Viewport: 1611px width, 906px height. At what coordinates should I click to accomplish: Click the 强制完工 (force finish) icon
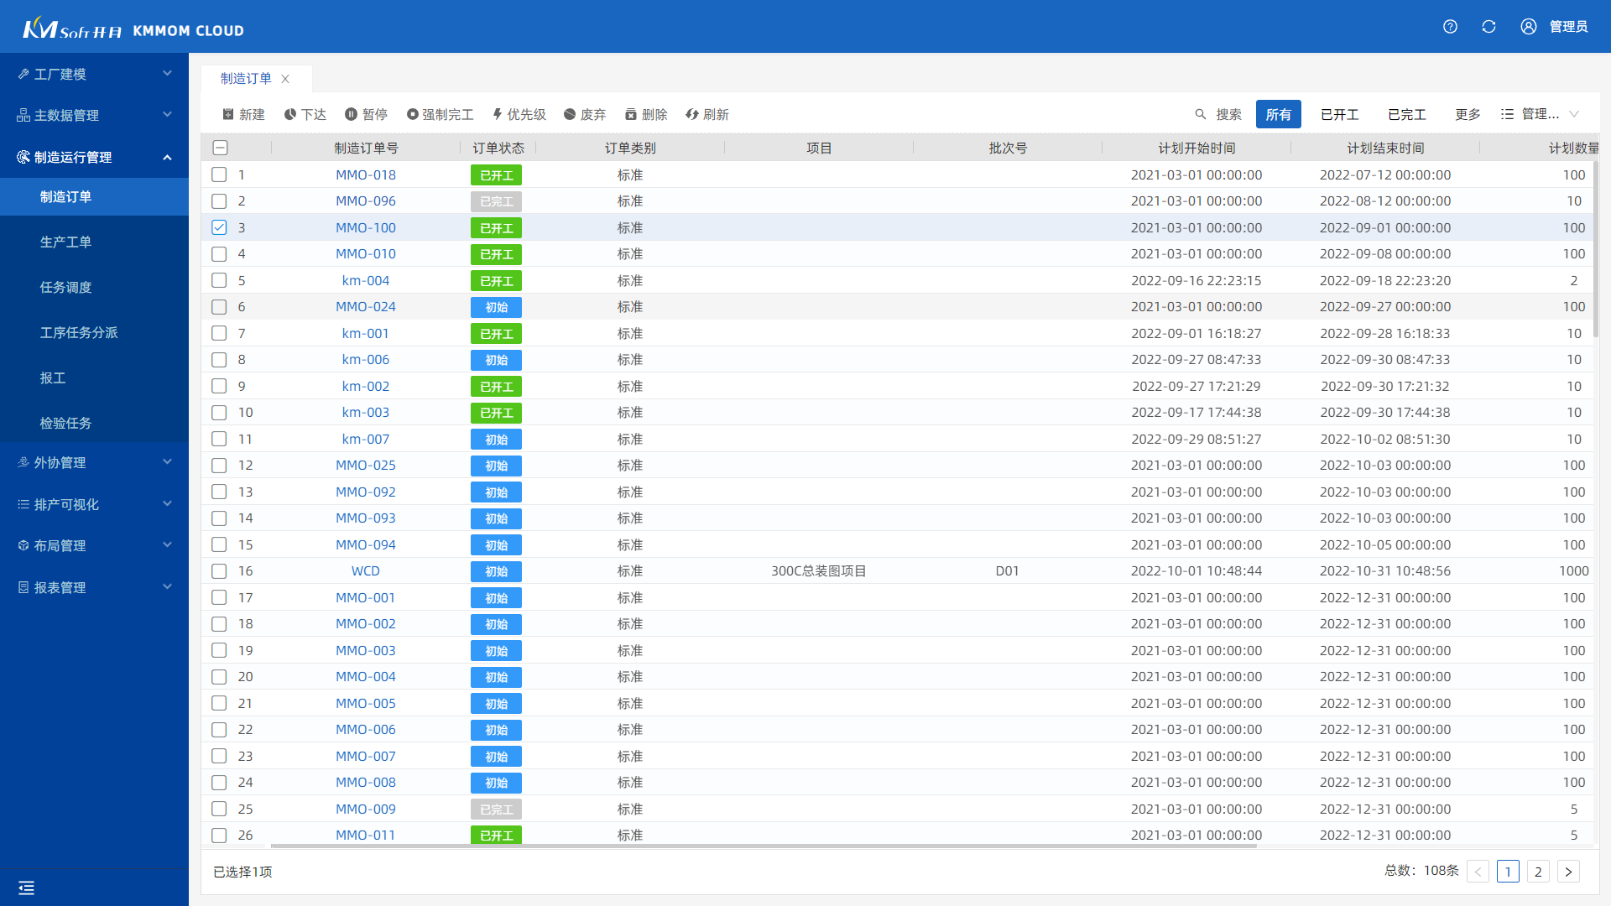coord(412,114)
